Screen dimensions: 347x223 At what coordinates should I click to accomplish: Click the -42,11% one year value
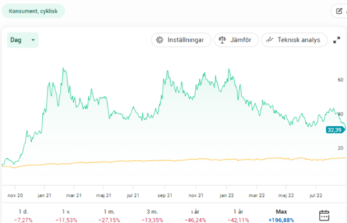pos(238,220)
